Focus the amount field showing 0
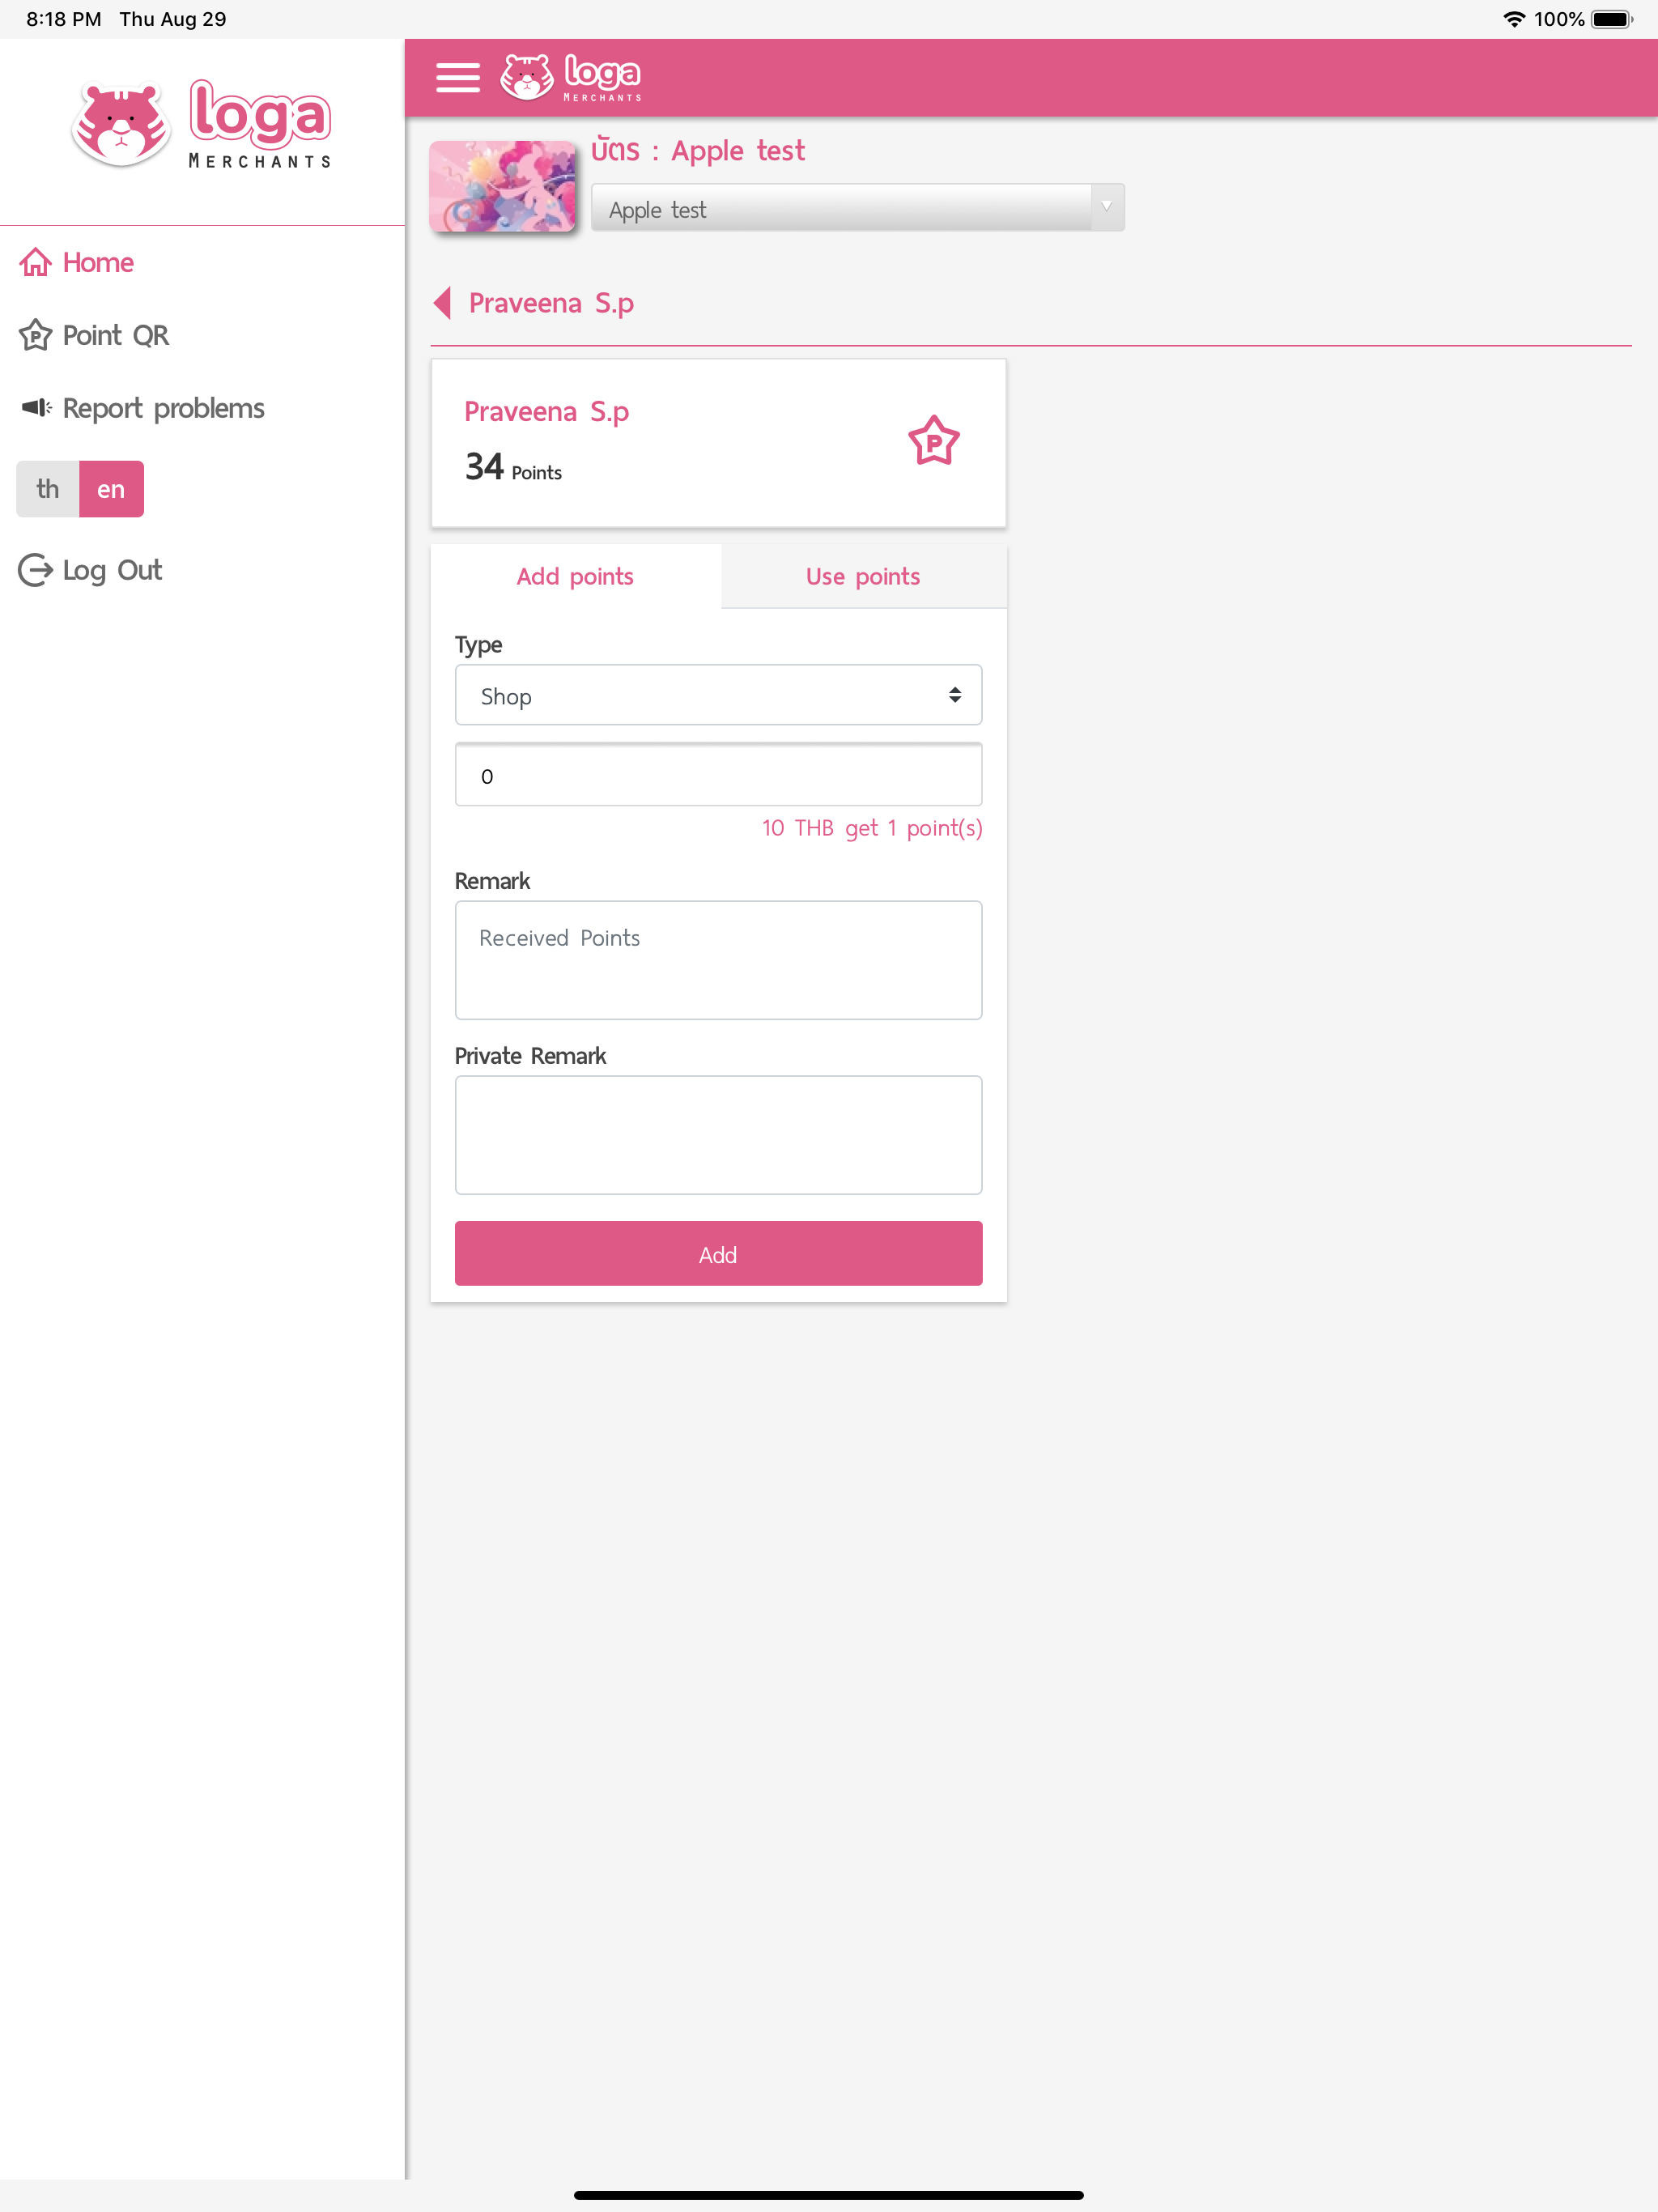Viewport: 1658px width, 2212px height. (718, 775)
